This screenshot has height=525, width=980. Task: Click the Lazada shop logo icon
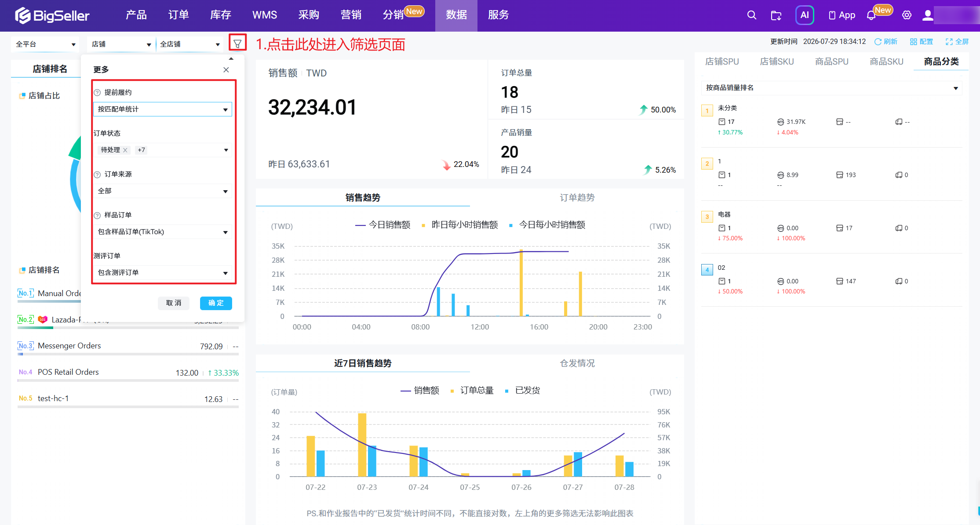coord(43,319)
